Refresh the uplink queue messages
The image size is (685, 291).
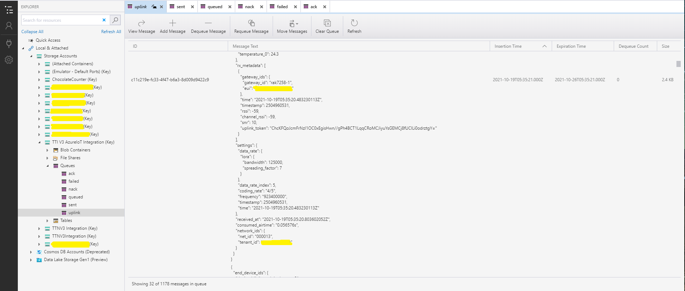pos(354,23)
